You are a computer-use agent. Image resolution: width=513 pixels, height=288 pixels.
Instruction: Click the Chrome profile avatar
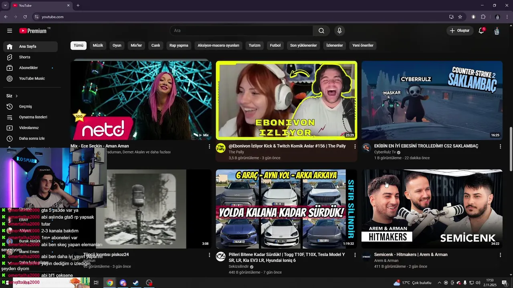tap(497, 17)
